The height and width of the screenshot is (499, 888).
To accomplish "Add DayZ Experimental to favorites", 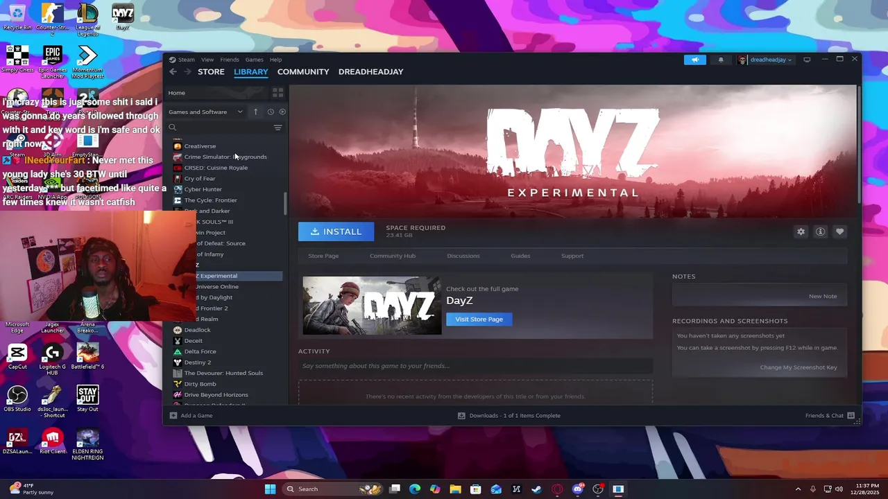I will pos(839,231).
